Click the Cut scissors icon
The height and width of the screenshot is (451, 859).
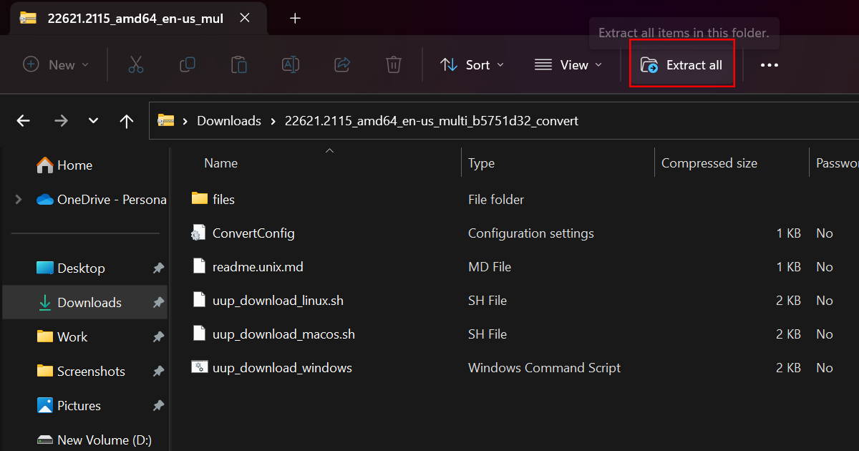(x=136, y=65)
